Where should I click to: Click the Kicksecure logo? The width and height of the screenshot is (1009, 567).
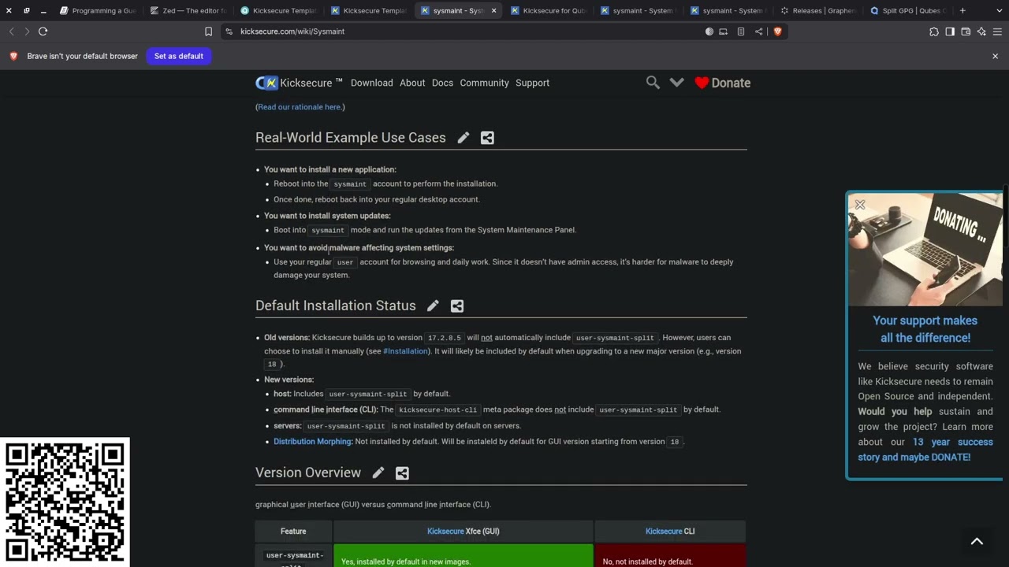[x=299, y=83]
